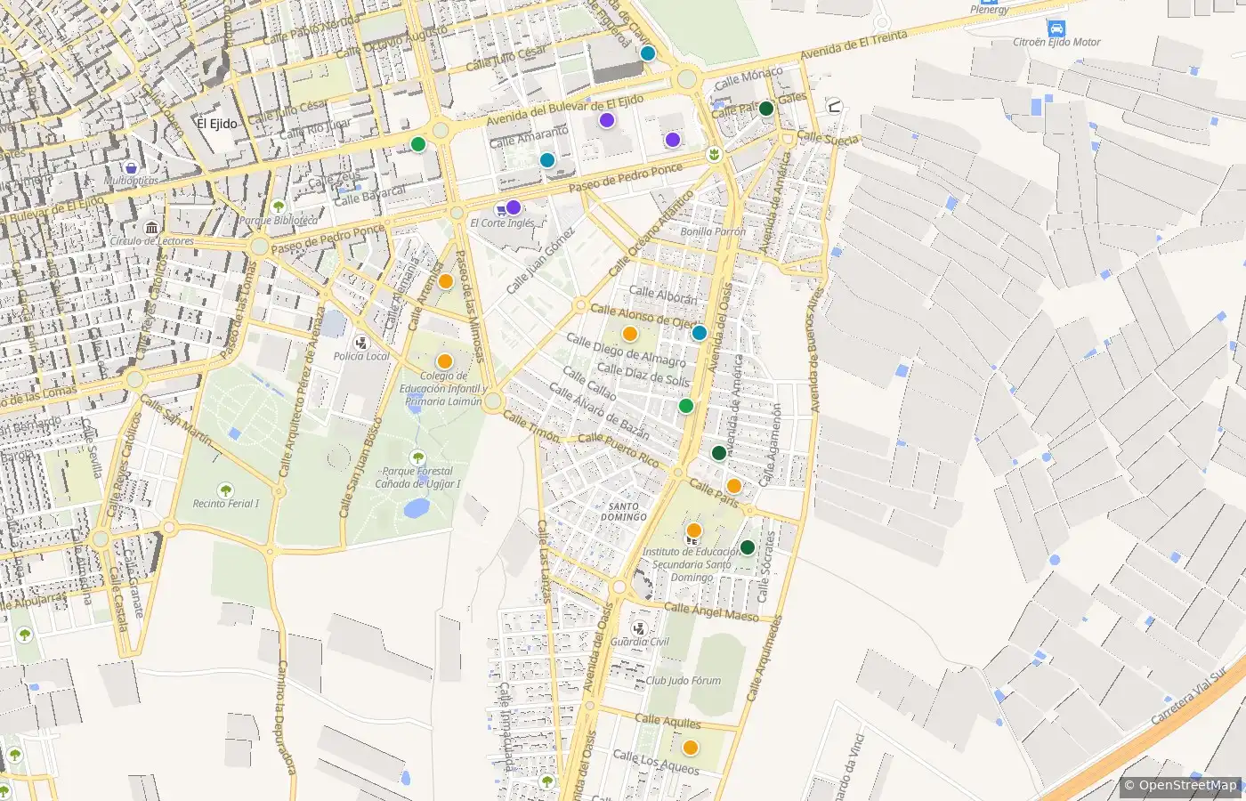The height and width of the screenshot is (801, 1246).
Task: Select the Policía Local icon
Action: pyautogui.click(x=361, y=343)
